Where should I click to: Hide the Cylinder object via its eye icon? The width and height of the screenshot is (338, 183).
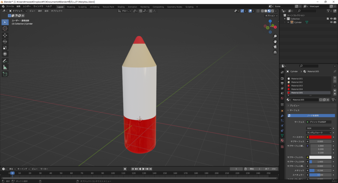(x=331, y=22)
